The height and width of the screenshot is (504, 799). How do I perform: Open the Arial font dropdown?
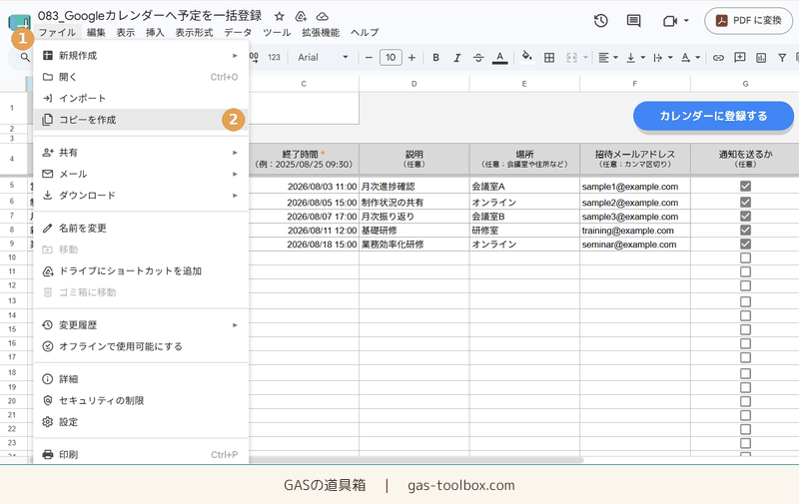(323, 58)
